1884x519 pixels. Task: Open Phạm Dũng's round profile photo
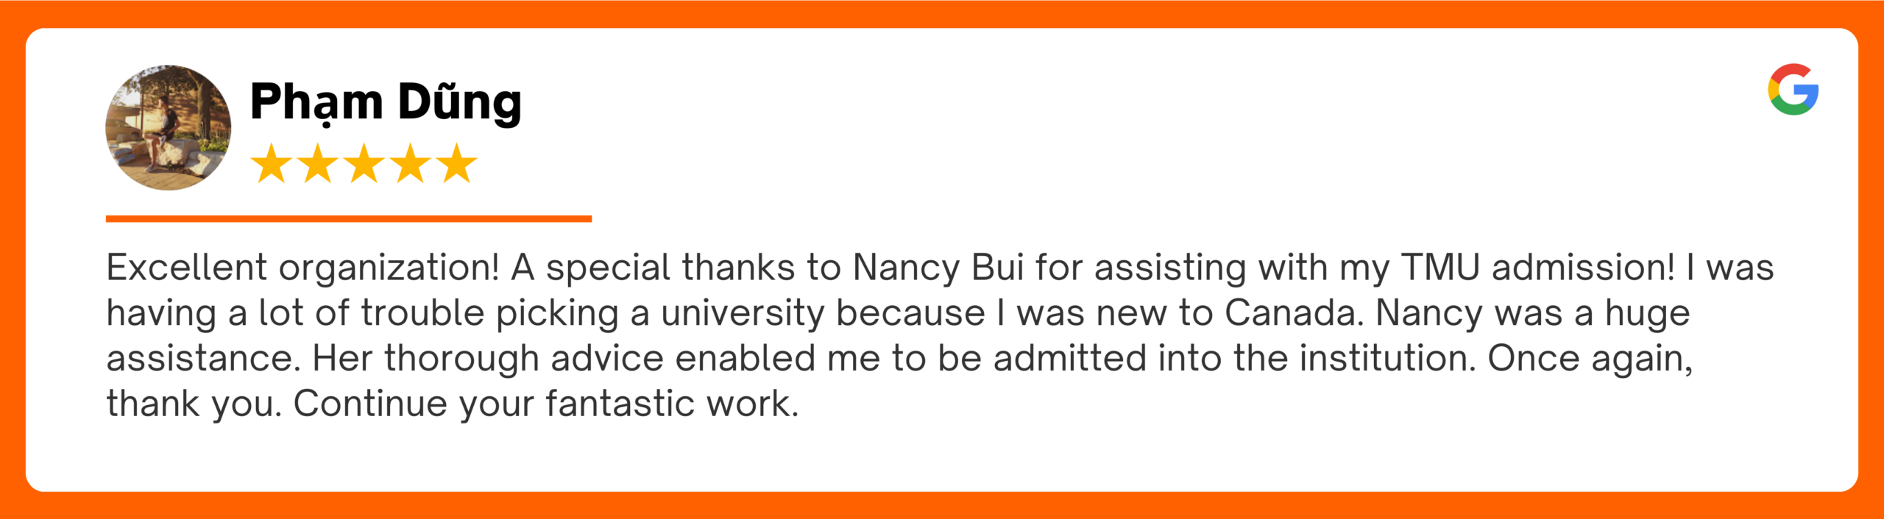(x=169, y=127)
